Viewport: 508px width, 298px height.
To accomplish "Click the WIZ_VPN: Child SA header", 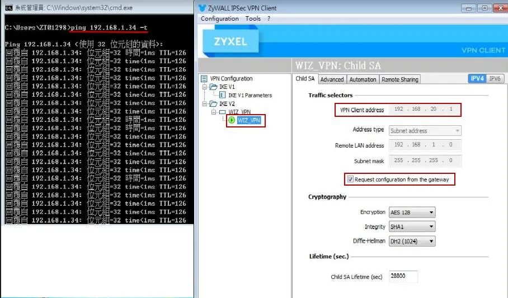I will (x=338, y=65).
